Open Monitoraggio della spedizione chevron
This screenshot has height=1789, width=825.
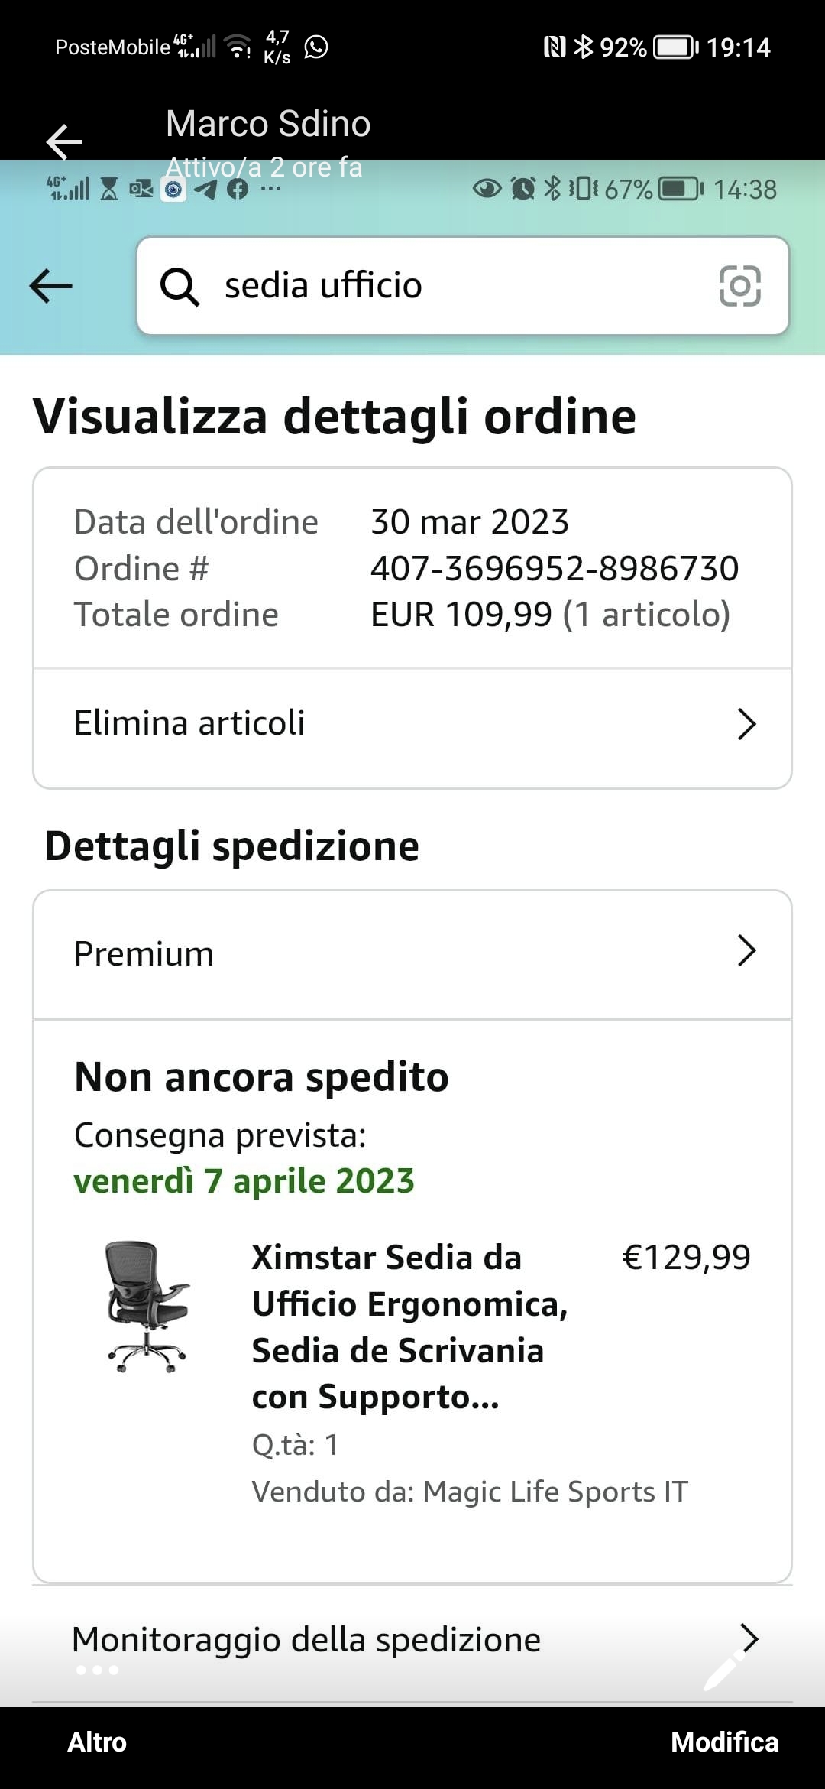tap(749, 1638)
